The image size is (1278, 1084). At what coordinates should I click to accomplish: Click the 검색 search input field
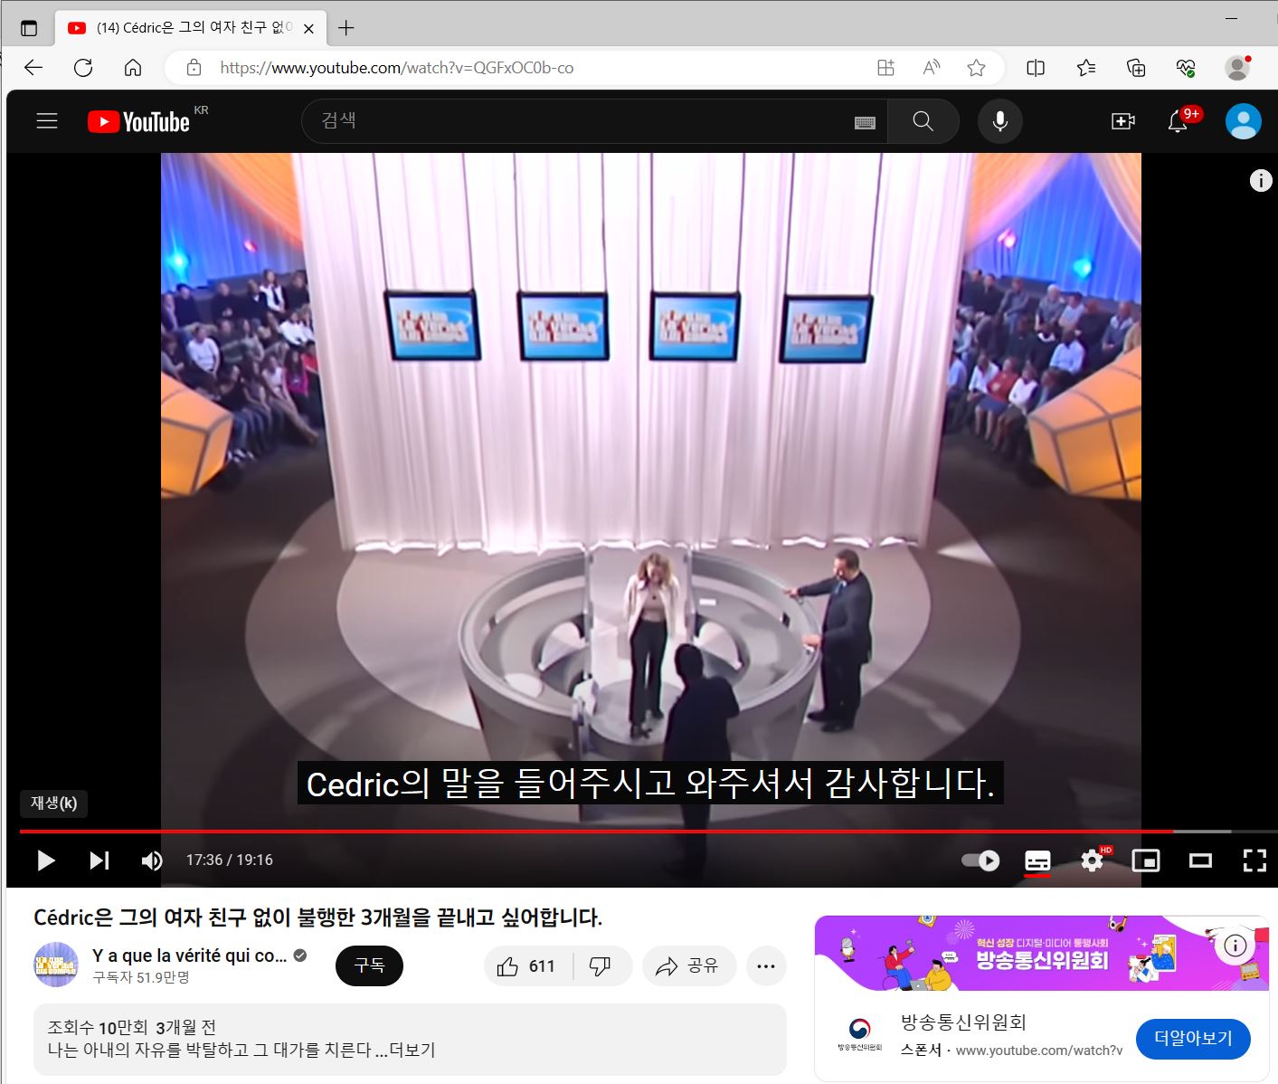(579, 121)
